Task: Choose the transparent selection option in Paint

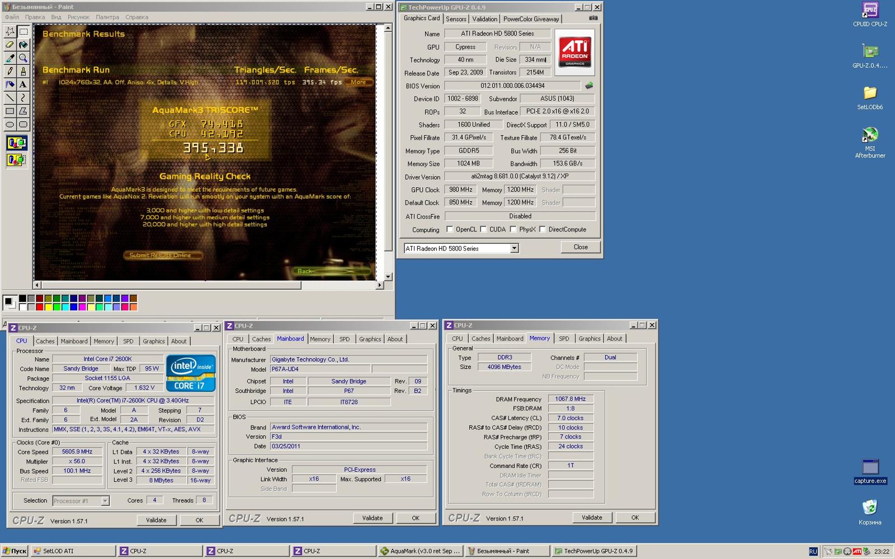Action: 16,160
